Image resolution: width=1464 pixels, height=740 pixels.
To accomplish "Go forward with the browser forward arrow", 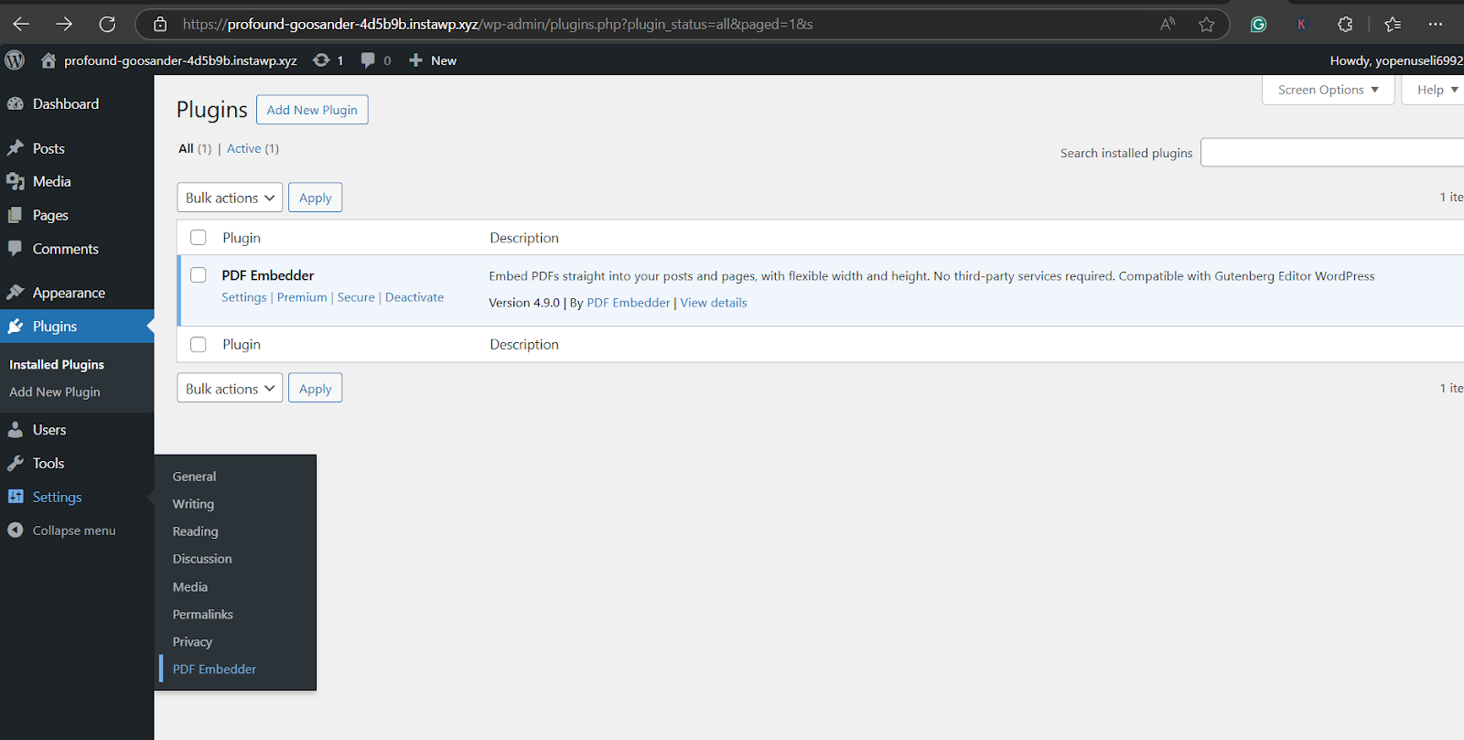I will click(64, 24).
